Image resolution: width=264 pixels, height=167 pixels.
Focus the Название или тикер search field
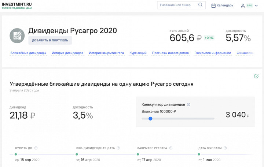click(178, 5)
